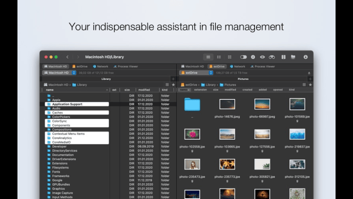This screenshot has height=199, width=353.
Task: Select the parent folder icon in Pictures
Action: (x=192, y=104)
